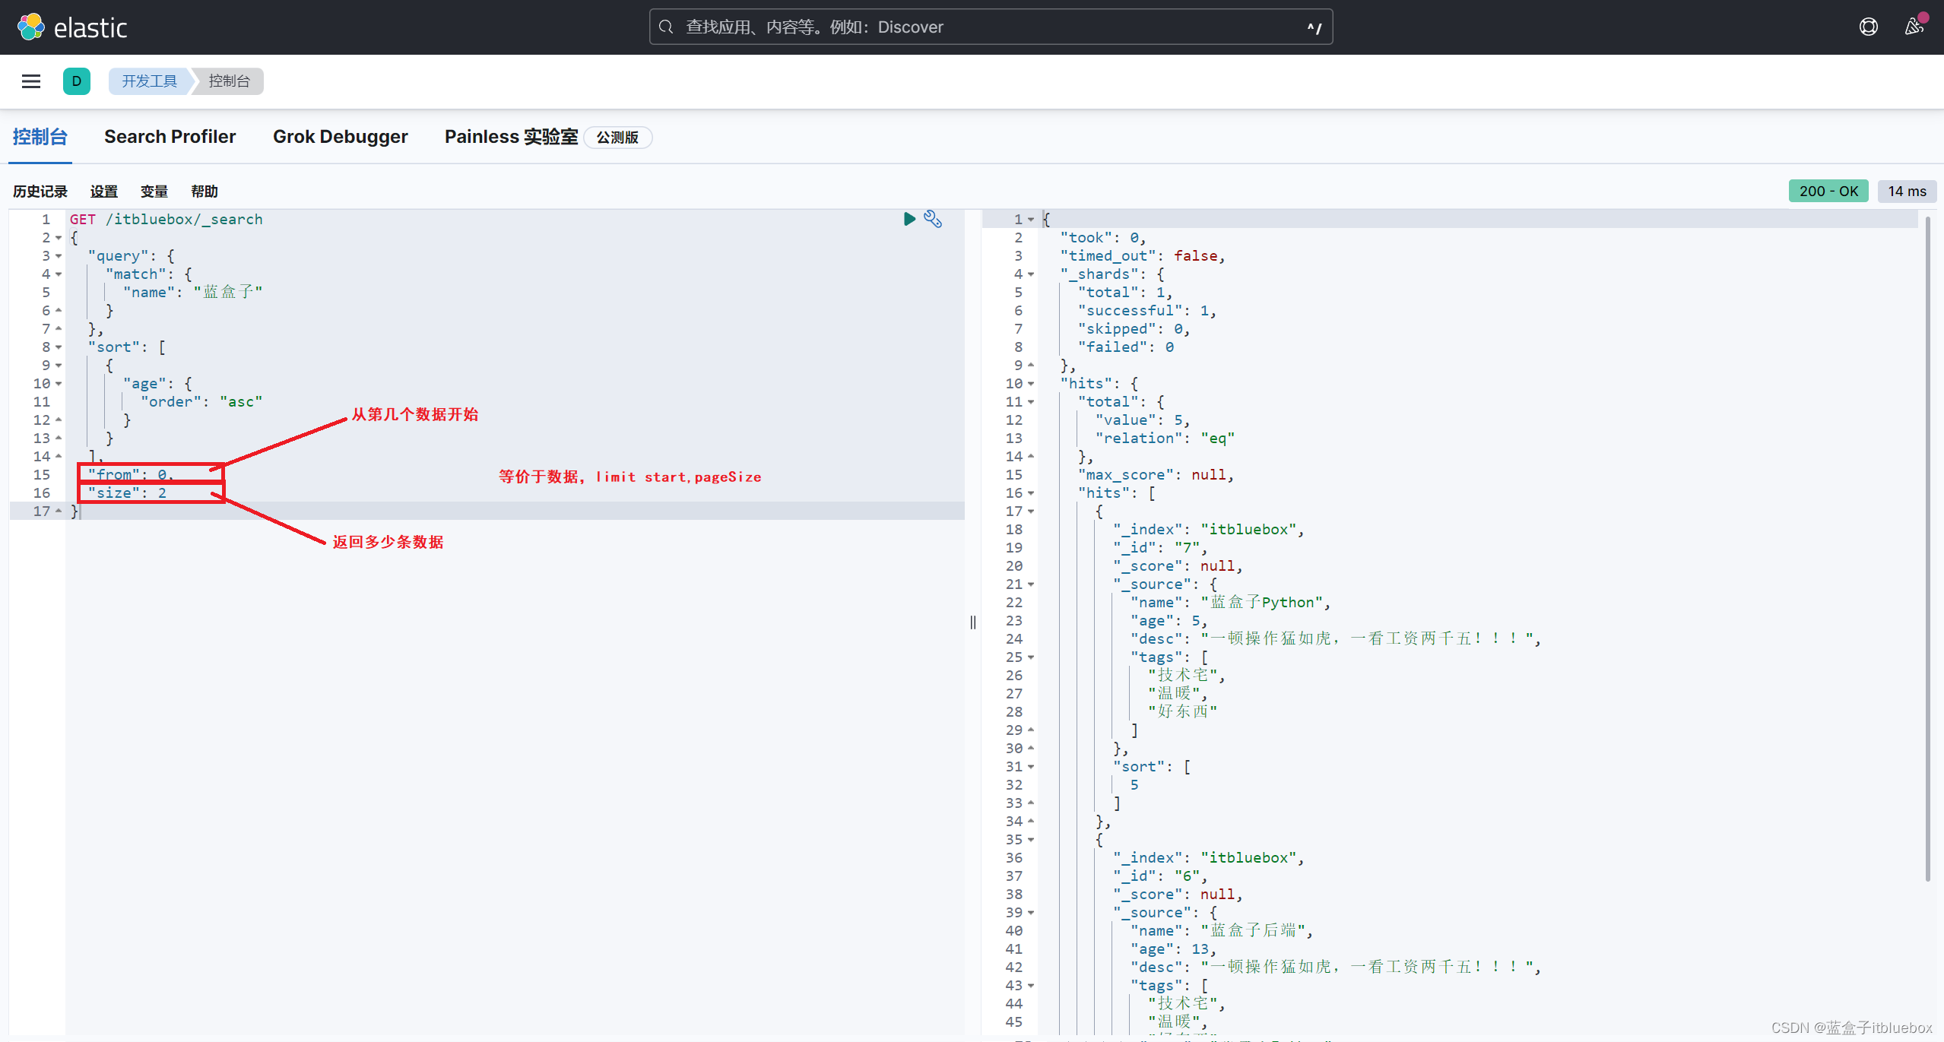Image resolution: width=1944 pixels, height=1042 pixels.
Task: Open the 历史记录 history button
Action: [40, 192]
